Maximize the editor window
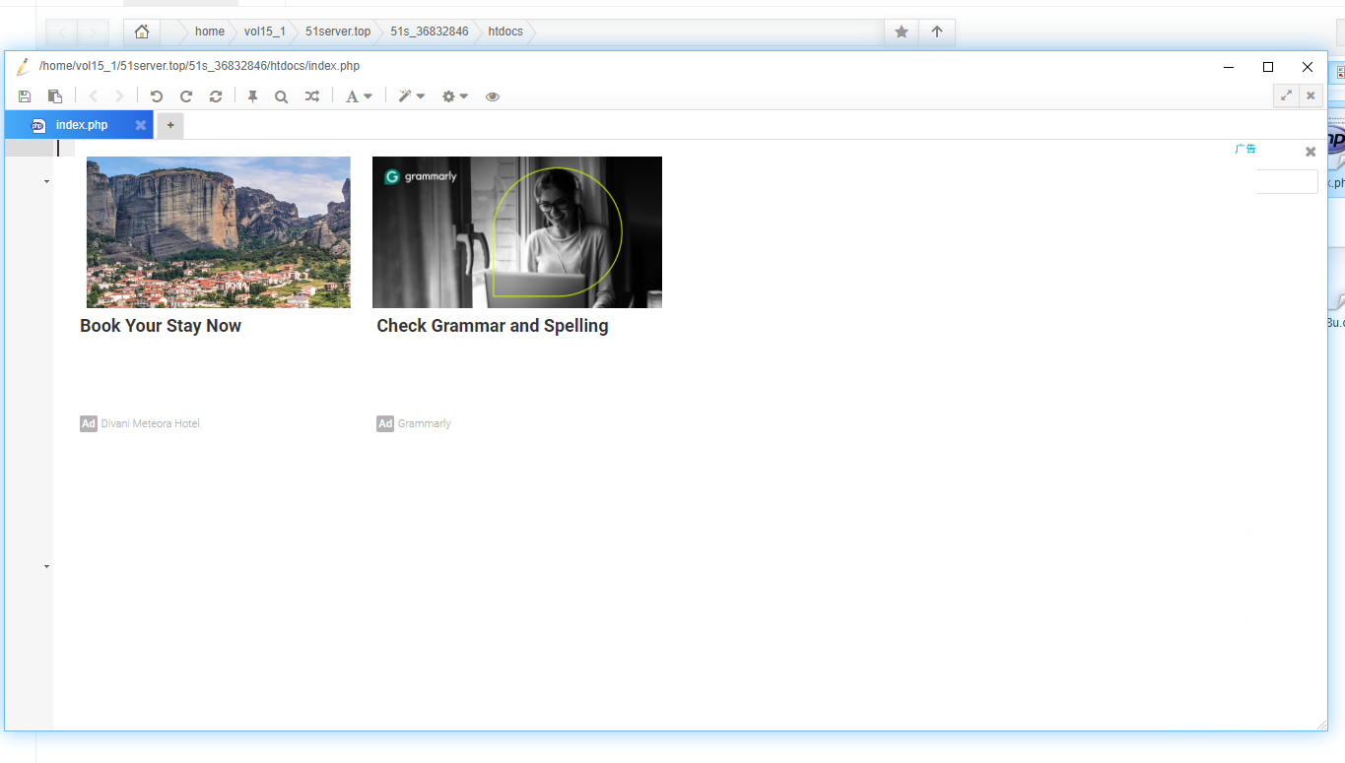 (x=1268, y=67)
